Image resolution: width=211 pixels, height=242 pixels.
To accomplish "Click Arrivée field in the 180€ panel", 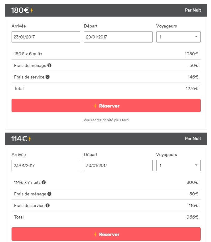I will pos(46,37).
